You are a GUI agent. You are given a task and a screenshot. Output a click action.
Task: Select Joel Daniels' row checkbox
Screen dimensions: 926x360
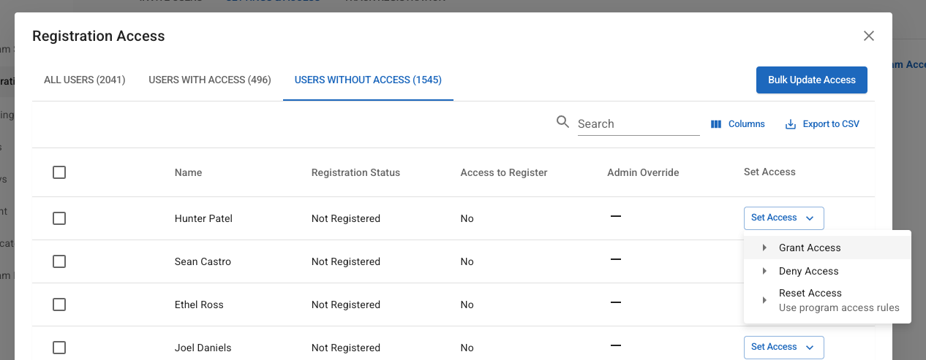(59, 348)
